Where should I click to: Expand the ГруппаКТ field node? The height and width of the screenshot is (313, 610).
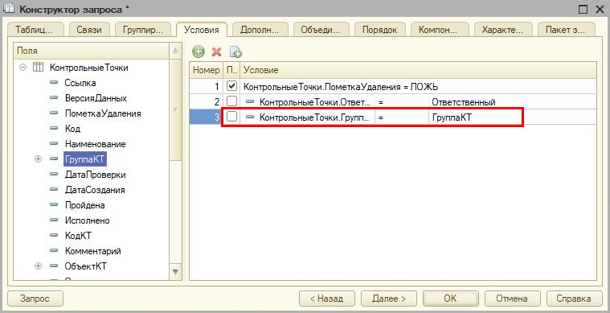point(38,159)
